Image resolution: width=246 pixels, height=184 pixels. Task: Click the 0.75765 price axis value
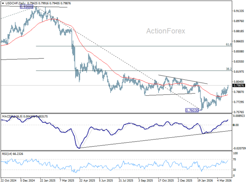239,112
